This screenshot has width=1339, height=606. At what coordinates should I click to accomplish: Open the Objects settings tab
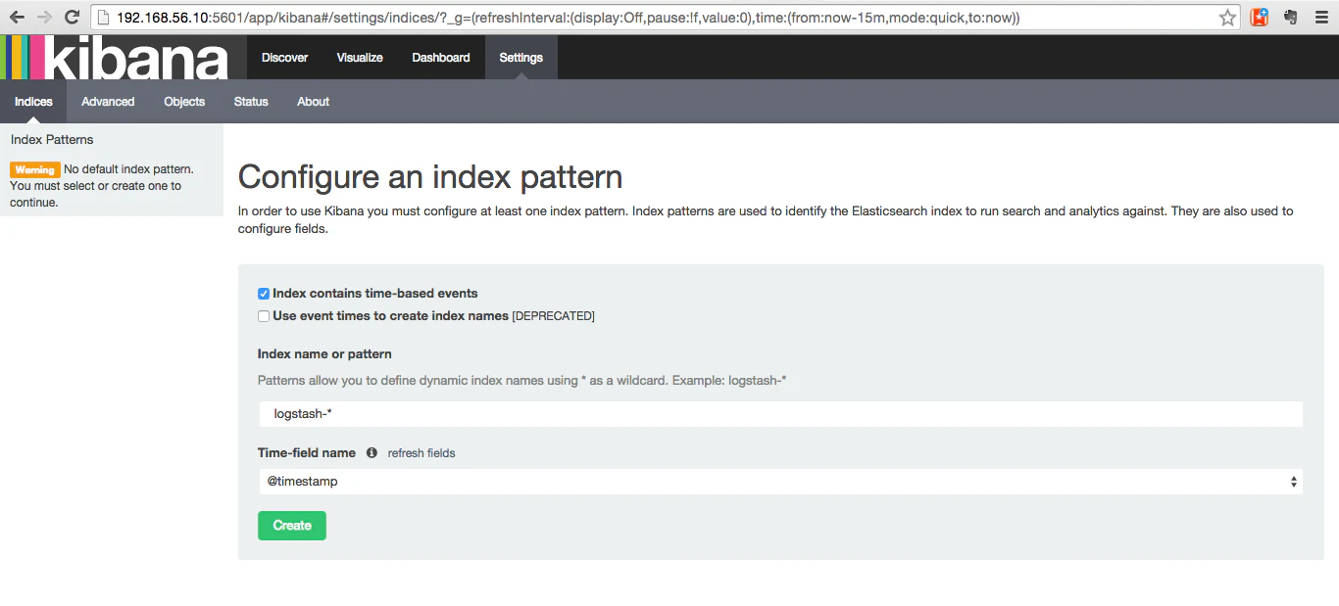(184, 102)
